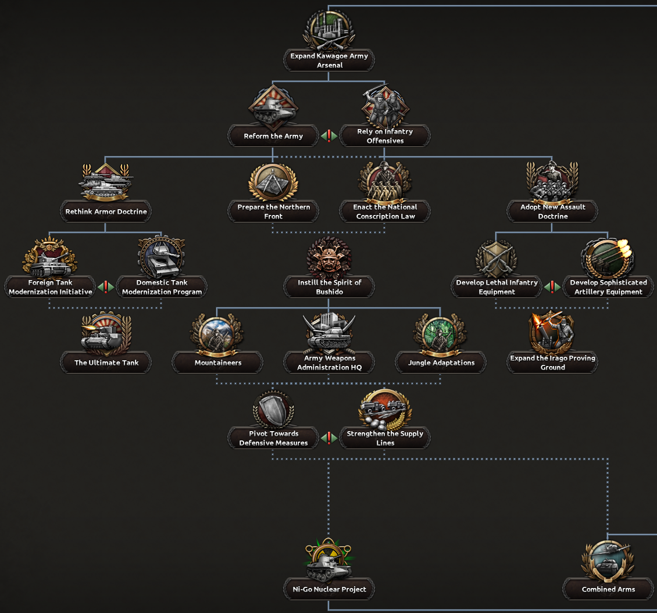Click the Domestic Tank Modernization Program label
657x613 pixels.
coord(161,287)
